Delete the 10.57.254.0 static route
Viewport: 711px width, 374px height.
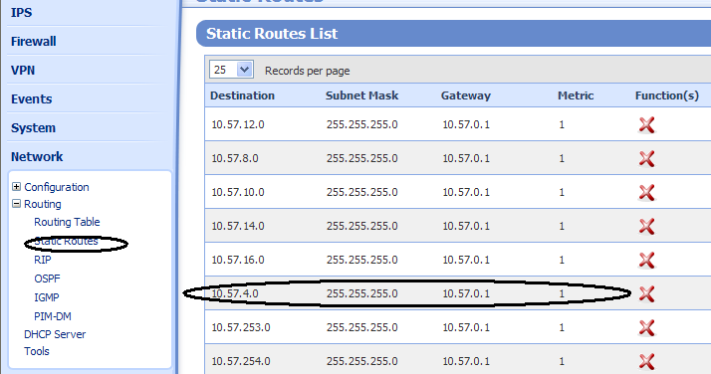point(646,361)
